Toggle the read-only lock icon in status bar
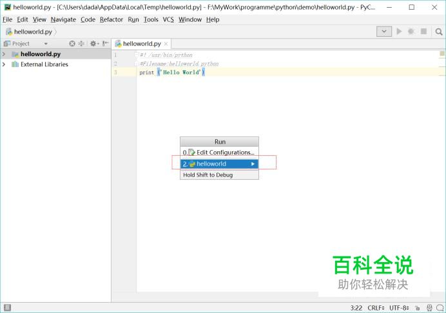The image size is (446, 313). point(418,308)
